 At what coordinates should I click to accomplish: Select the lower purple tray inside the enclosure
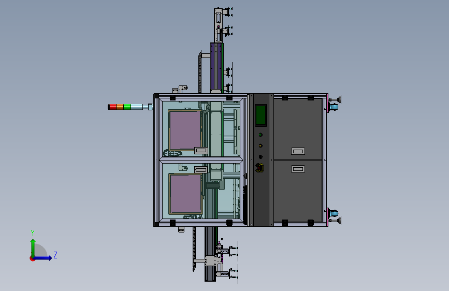click(186, 194)
